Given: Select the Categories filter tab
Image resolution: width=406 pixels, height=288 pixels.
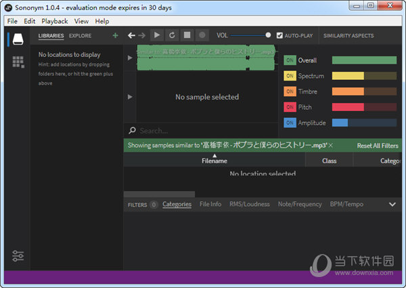Looking at the screenshot, I should 177,204.
